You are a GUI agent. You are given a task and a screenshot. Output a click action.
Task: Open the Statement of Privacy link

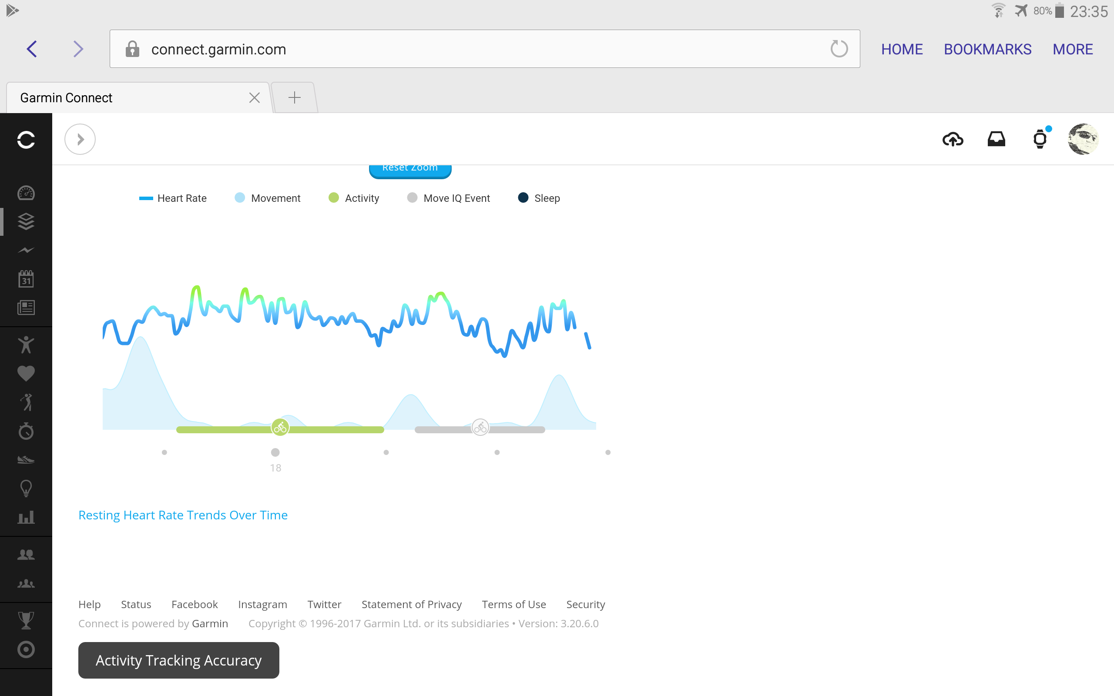pos(412,604)
